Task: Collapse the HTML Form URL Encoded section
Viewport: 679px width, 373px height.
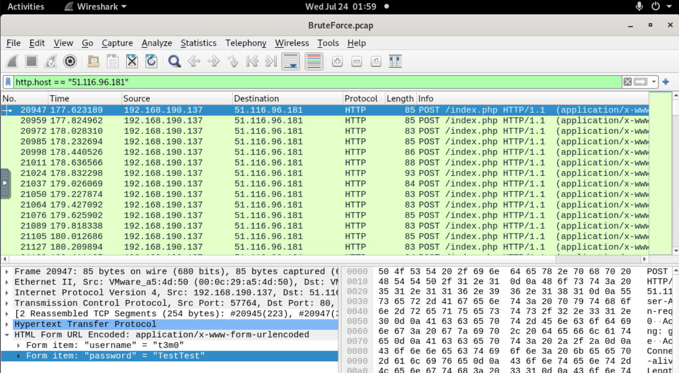Action: 7,335
